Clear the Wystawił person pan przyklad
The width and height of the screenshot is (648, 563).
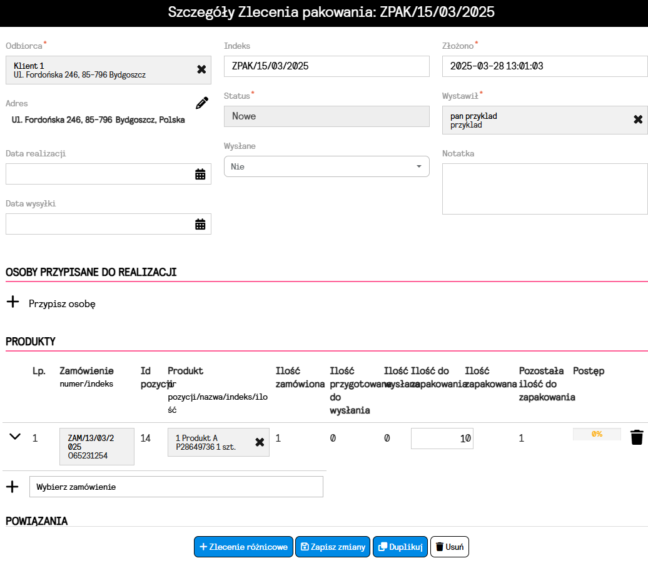(638, 119)
